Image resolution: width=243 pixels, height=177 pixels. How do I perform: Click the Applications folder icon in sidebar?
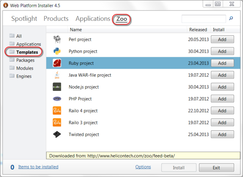[12, 44]
